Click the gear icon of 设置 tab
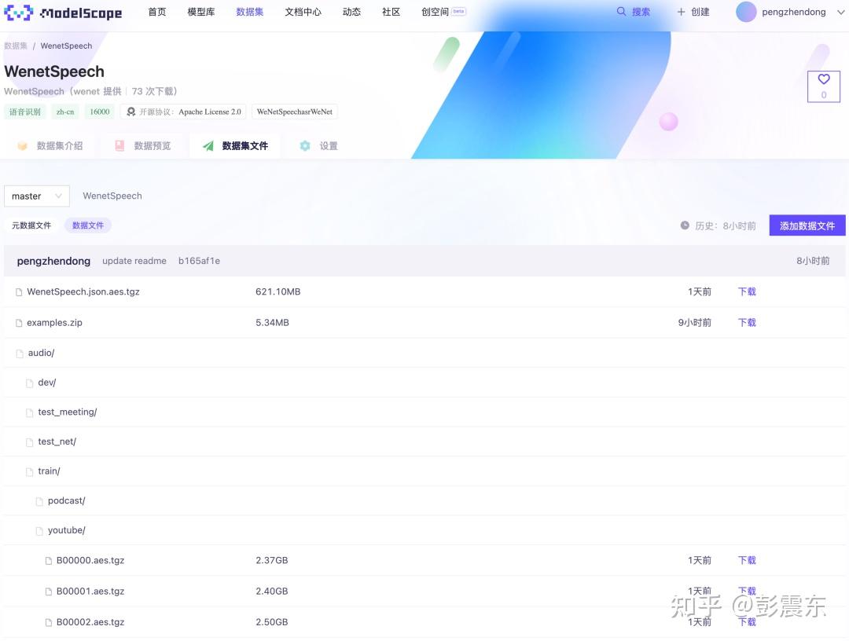 point(305,145)
